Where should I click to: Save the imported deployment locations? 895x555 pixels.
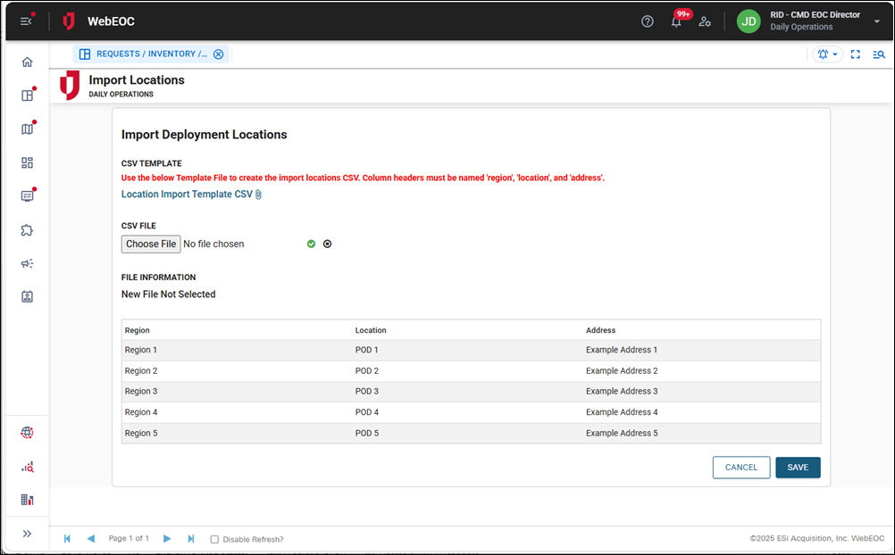[797, 467]
